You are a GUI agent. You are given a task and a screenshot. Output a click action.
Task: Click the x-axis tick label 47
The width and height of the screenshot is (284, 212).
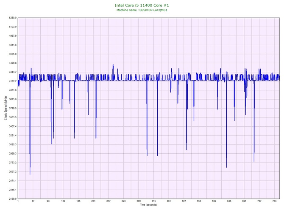pos(33,201)
